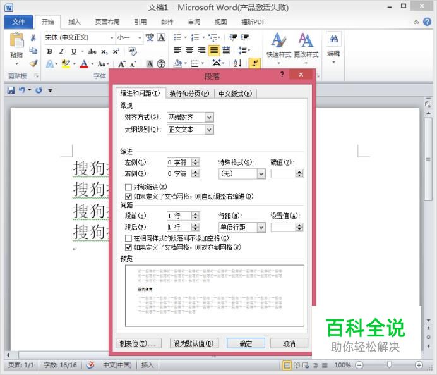Toggle show paragraph marks icon
The height and width of the screenshot is (375, 437).
[x=254, y=63]
